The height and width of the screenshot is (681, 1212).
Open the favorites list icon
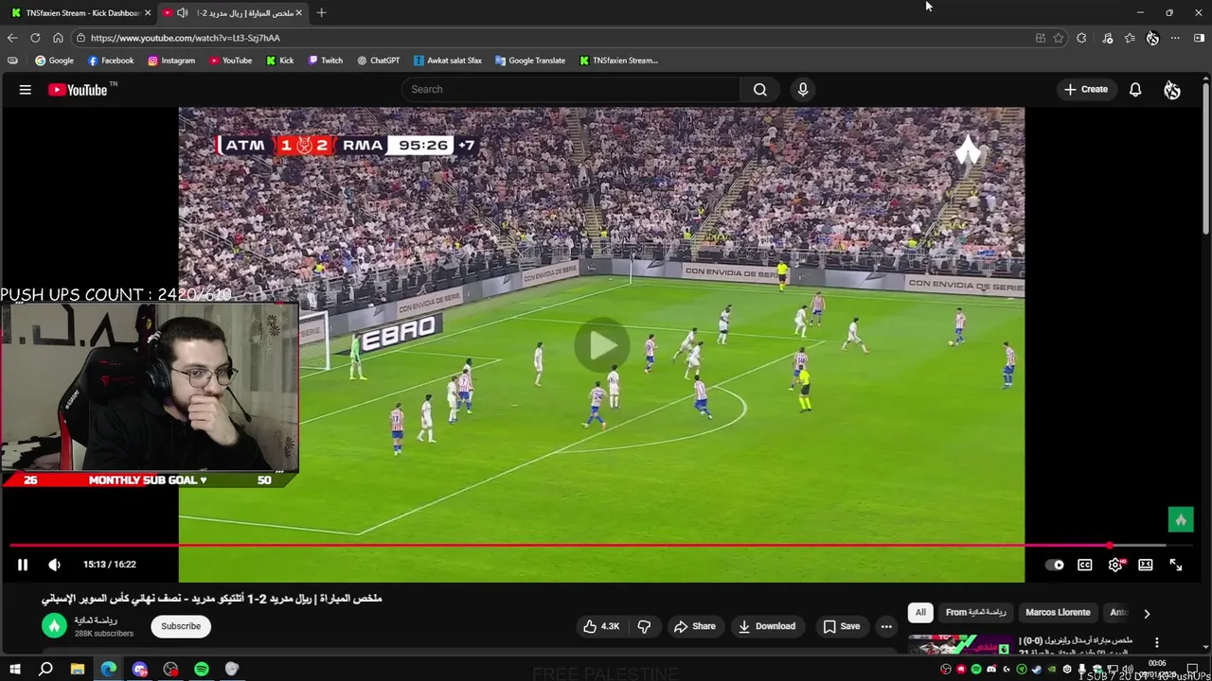[x=1130, y=38]
